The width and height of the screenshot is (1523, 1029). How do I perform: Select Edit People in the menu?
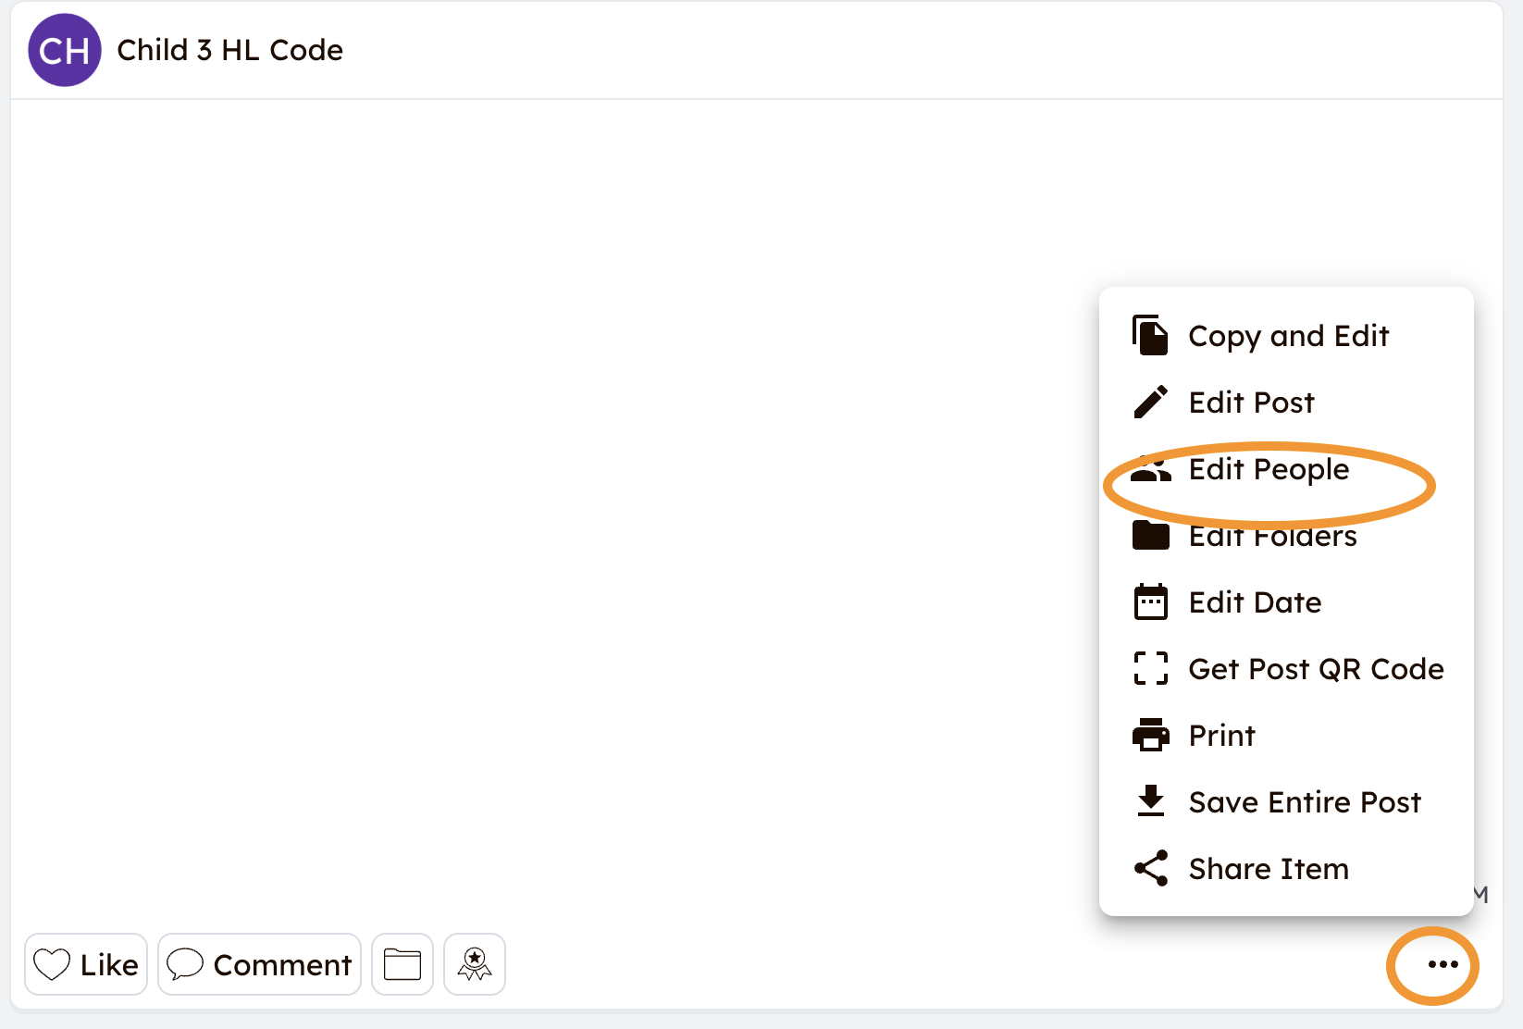[1286, 469]
